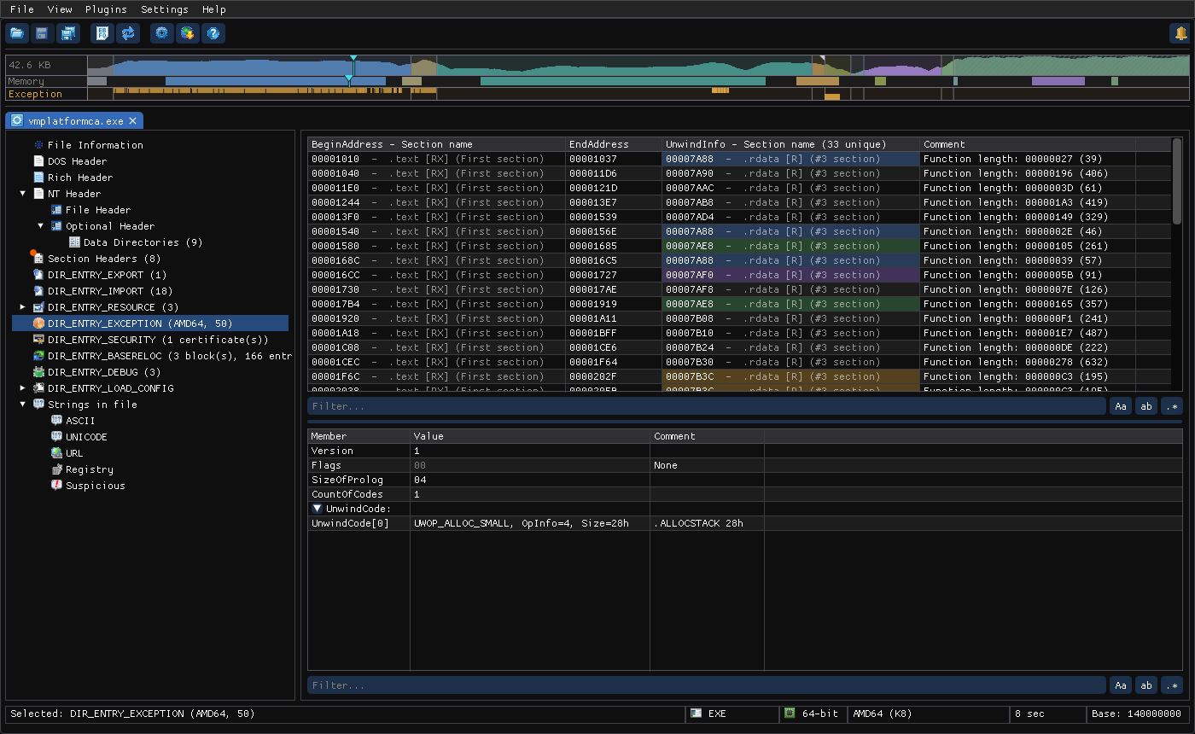Click the single floppy disk save icon
The width and height of the screenshot is (1195, 734).
coord(42,33)
